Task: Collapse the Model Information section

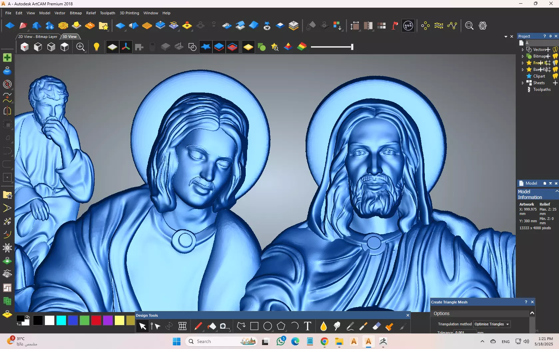Action: [557, 191]
